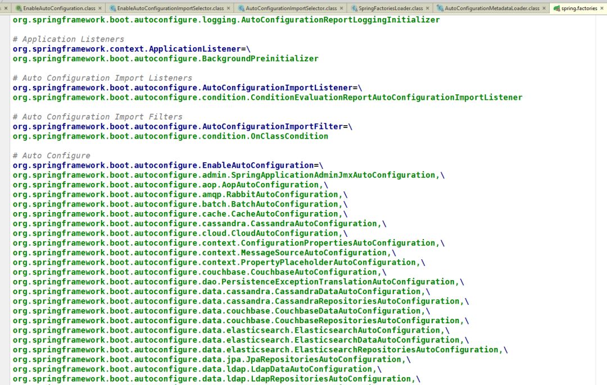Close the AutoConfigurationMetadataLoader.class tab
The width and height of the screenshot is (607, 385).
544,8
